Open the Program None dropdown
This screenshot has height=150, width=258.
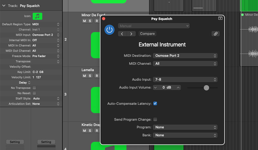pos(185,127)
